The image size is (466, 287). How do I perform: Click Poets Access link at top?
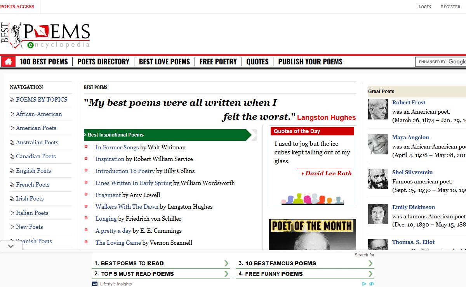(17, 7)
